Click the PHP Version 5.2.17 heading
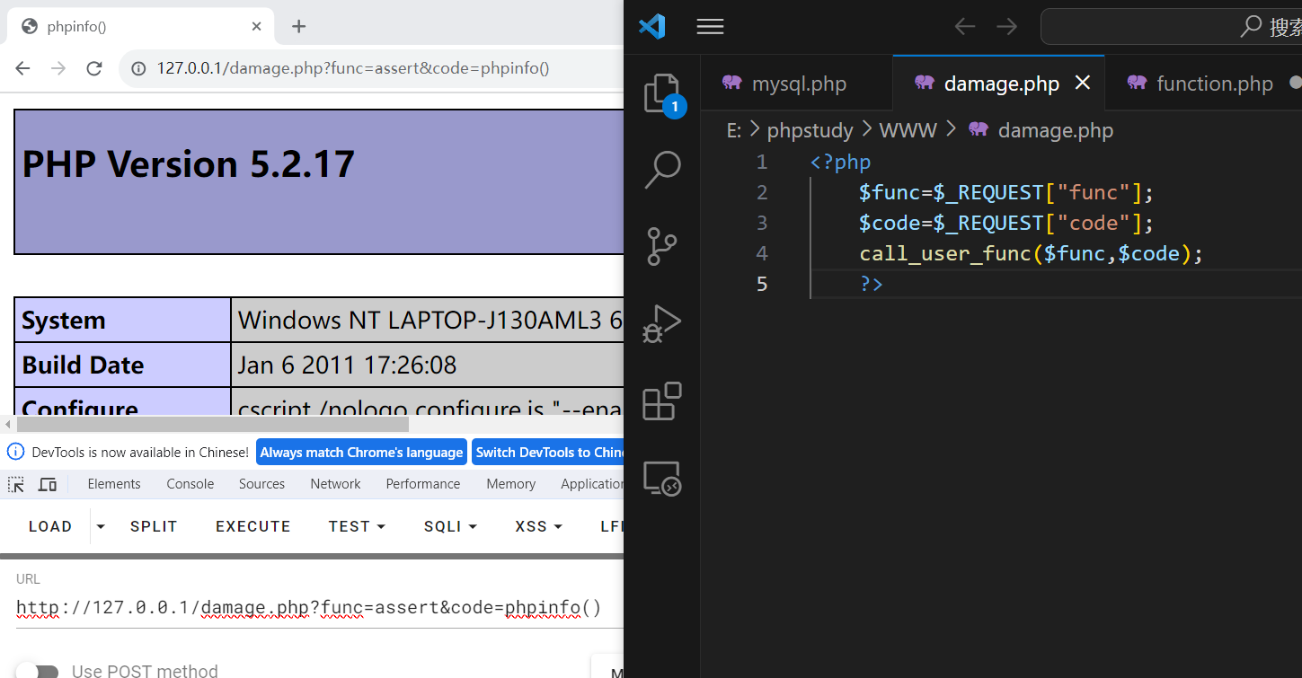This screenshot has width=1302, height=678. click(188, 163)
